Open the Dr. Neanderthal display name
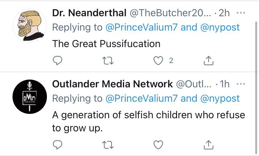Viewport: 259px width, 156px height. tap(89, 13)
